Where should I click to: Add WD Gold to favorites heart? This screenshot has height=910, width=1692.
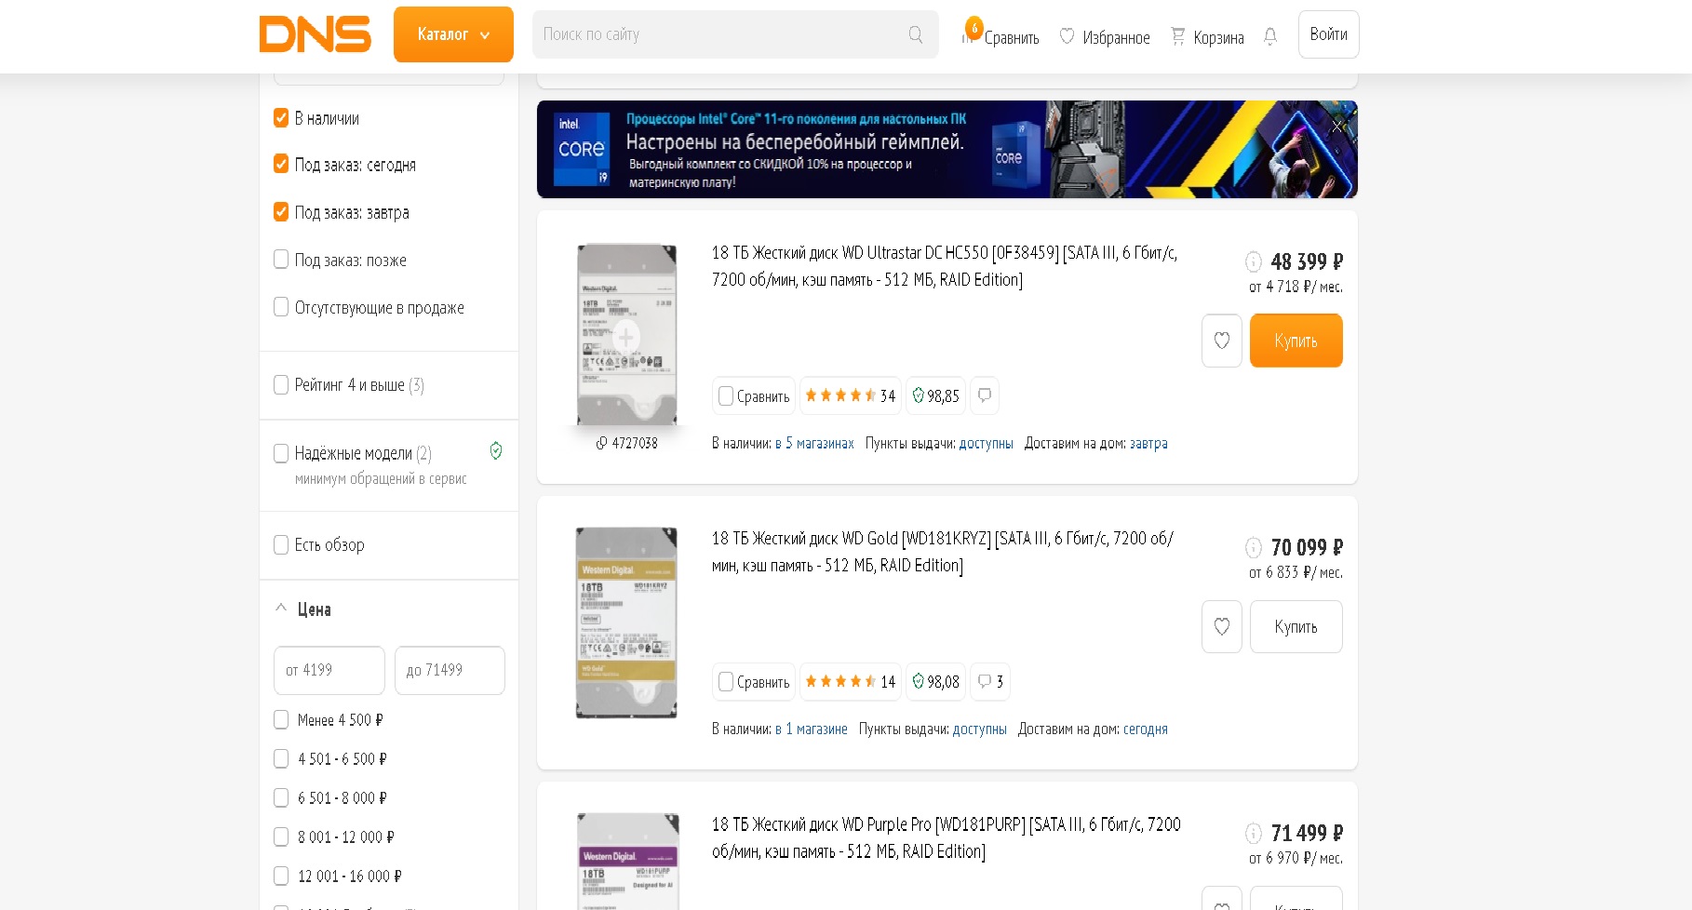click(x=1222, y=626)
